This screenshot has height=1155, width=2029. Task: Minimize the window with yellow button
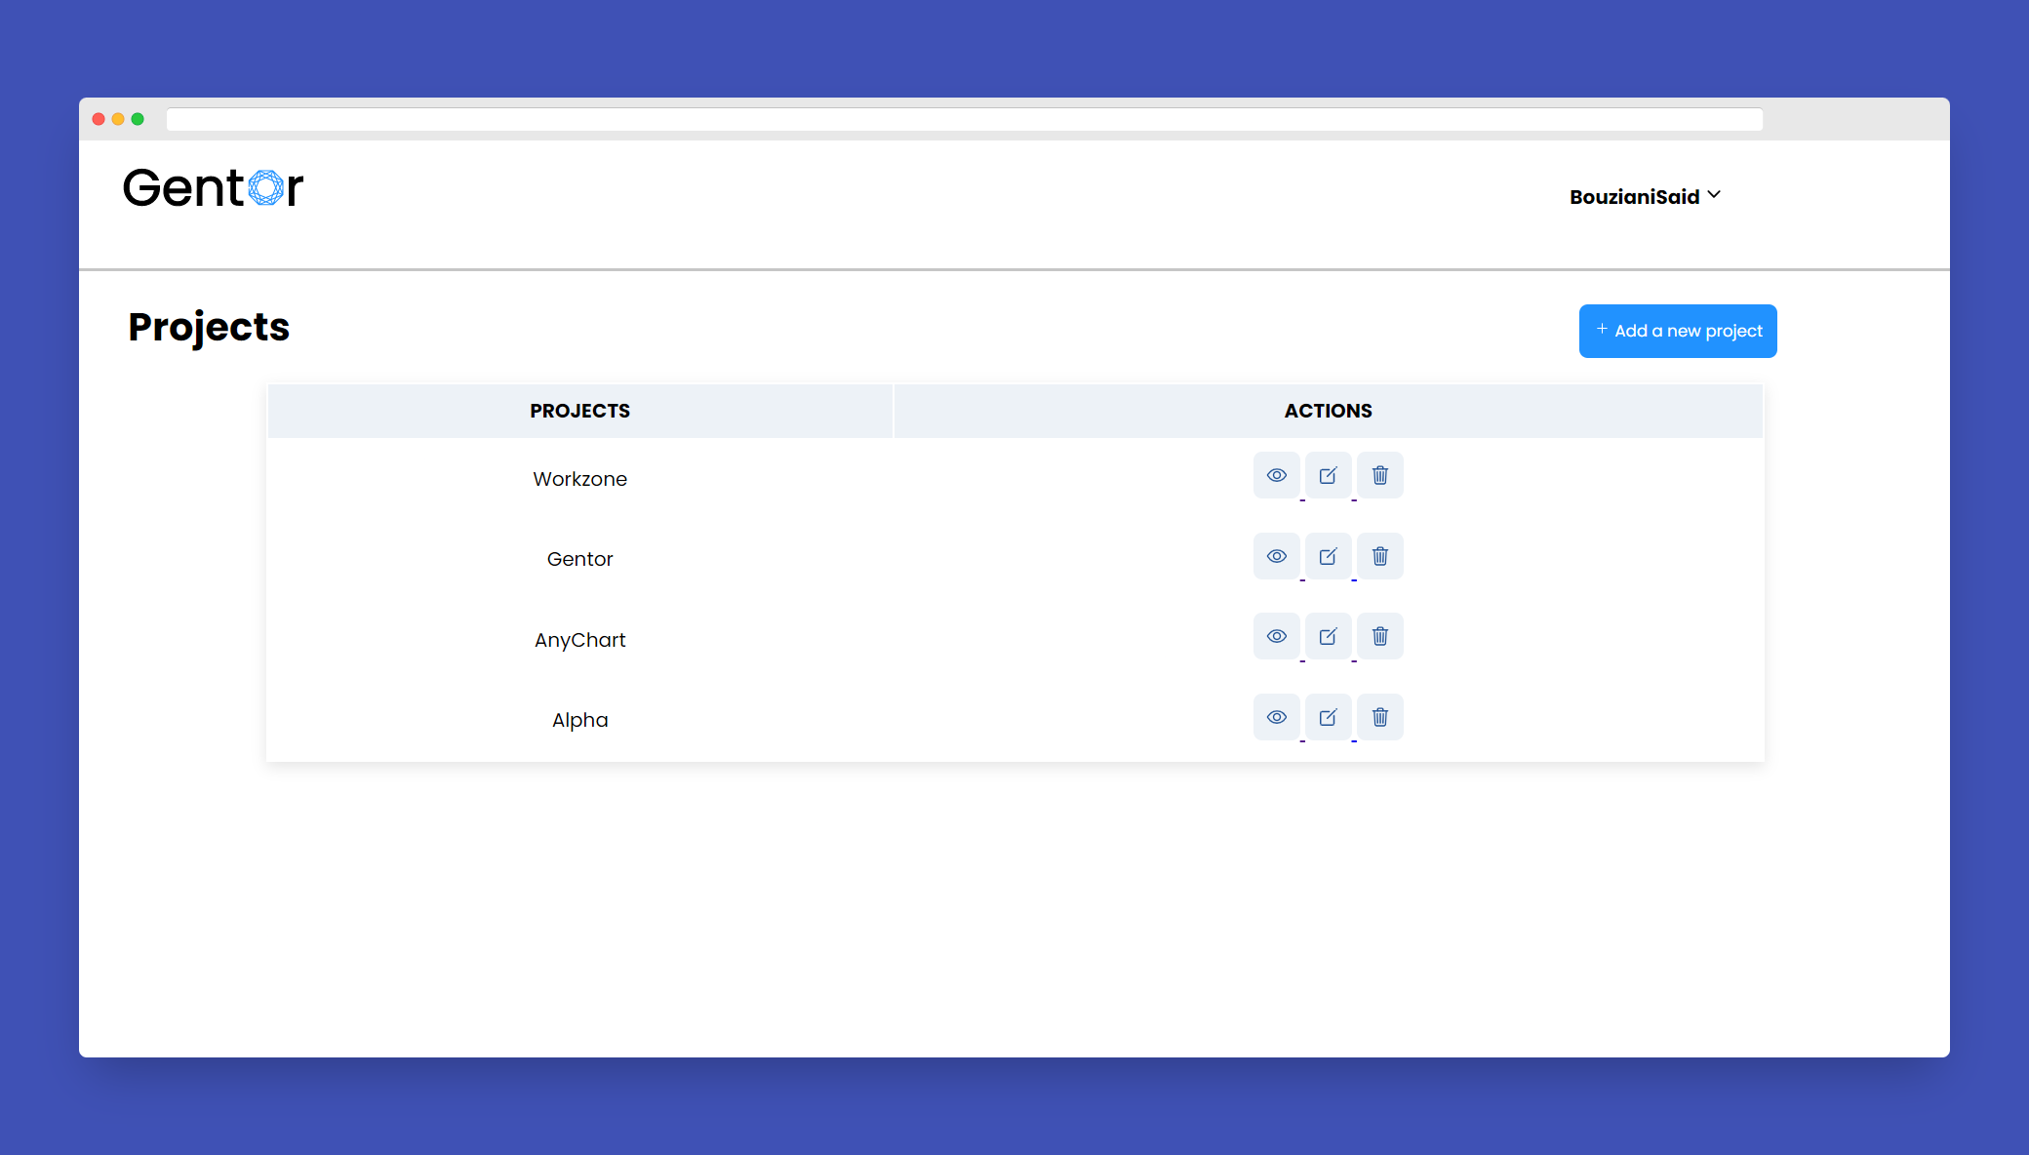click(118, 119)
